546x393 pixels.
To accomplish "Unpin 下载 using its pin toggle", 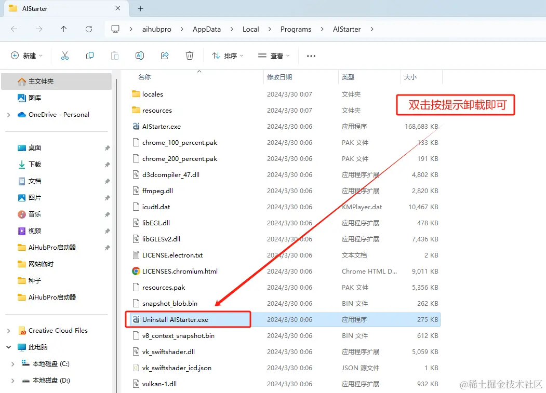I will coord(106,164).
